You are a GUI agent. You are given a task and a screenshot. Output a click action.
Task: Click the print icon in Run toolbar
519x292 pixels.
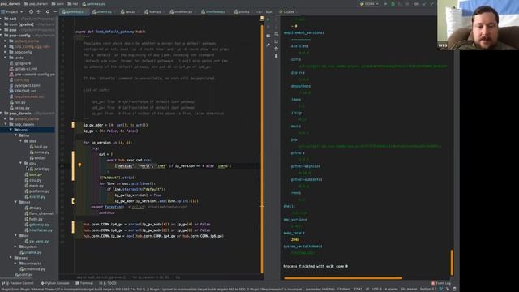pos(276,49)
